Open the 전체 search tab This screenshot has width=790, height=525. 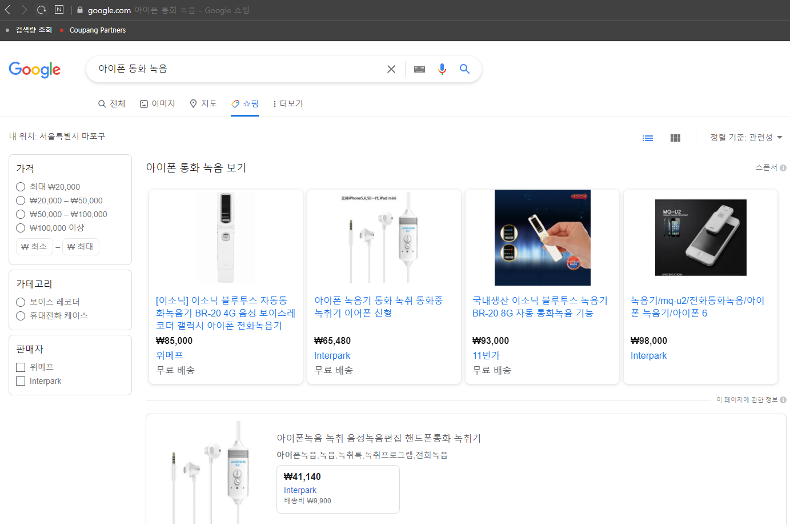coord(112,103)
